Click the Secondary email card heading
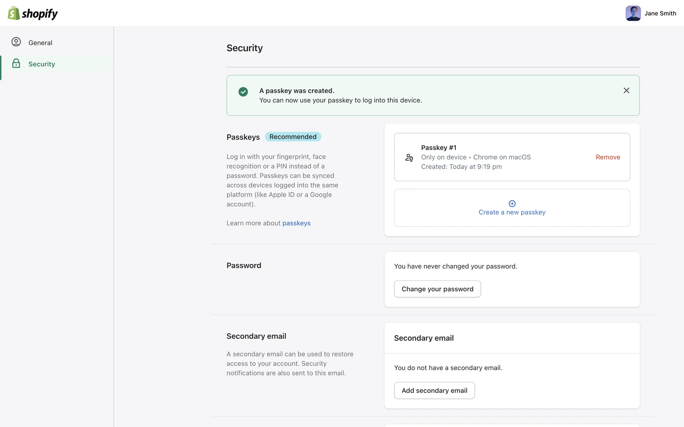 424,338
